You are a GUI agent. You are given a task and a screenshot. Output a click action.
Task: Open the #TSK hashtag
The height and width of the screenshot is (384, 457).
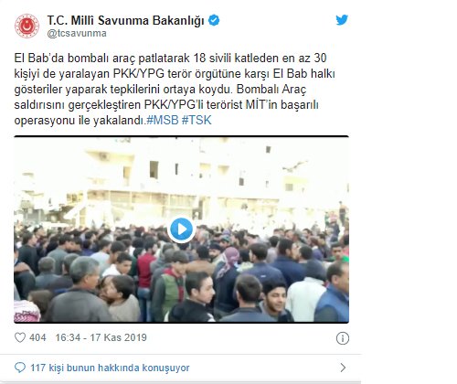point(197,120)
